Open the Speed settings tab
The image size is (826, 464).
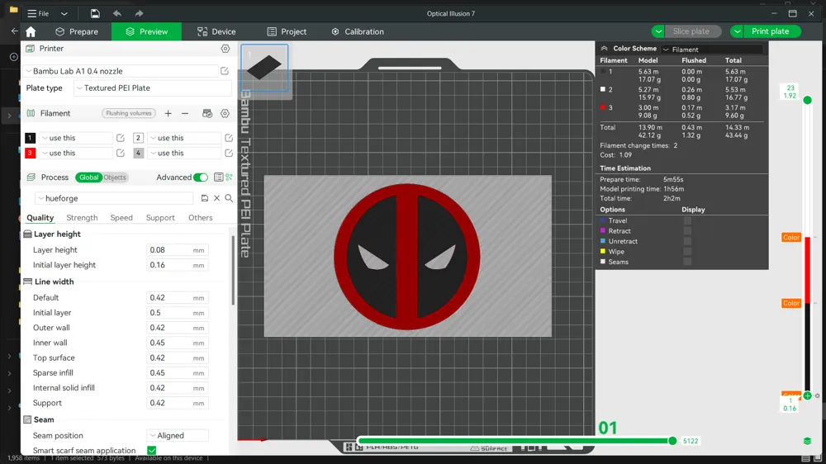click(121, 217)
